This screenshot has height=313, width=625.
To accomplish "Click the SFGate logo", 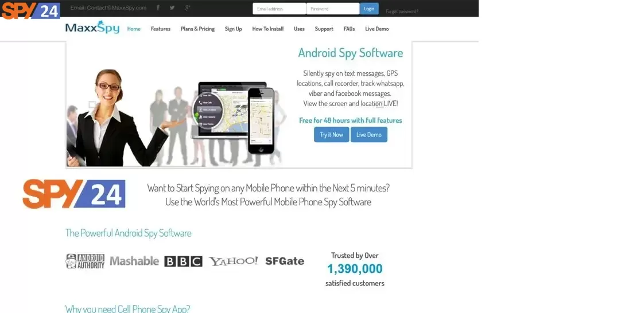I will (285, 261).
